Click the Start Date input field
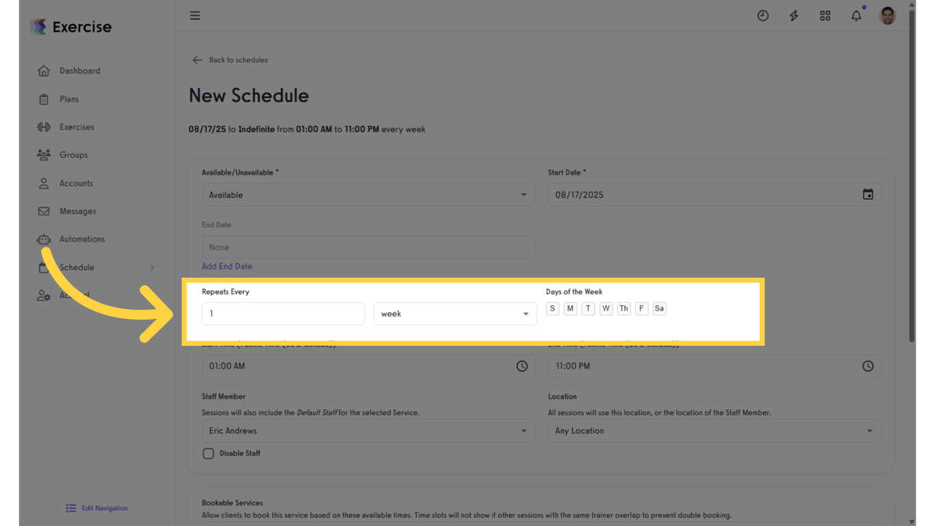935x526 pixels. (x=714, y=195)
